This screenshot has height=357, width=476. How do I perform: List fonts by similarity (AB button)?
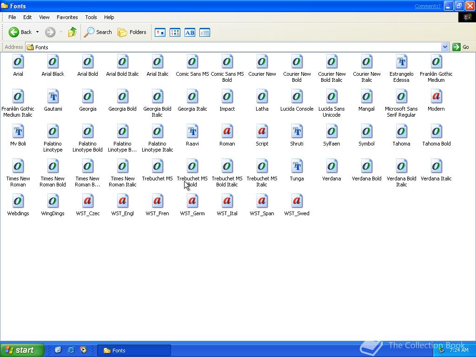click(190, 32)
